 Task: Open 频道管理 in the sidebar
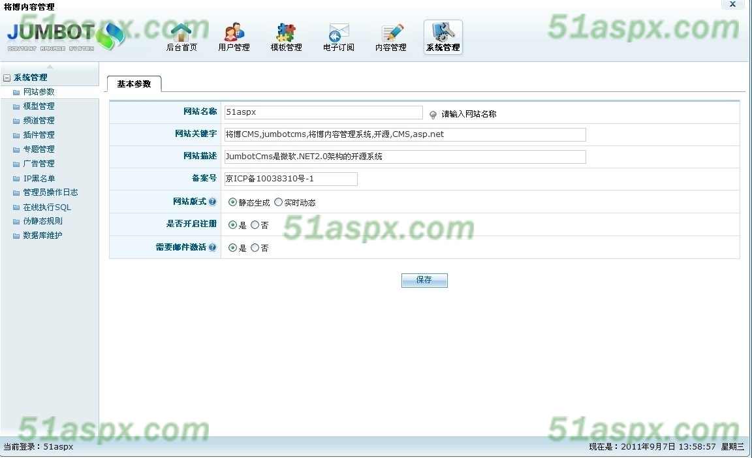point(39,120)
